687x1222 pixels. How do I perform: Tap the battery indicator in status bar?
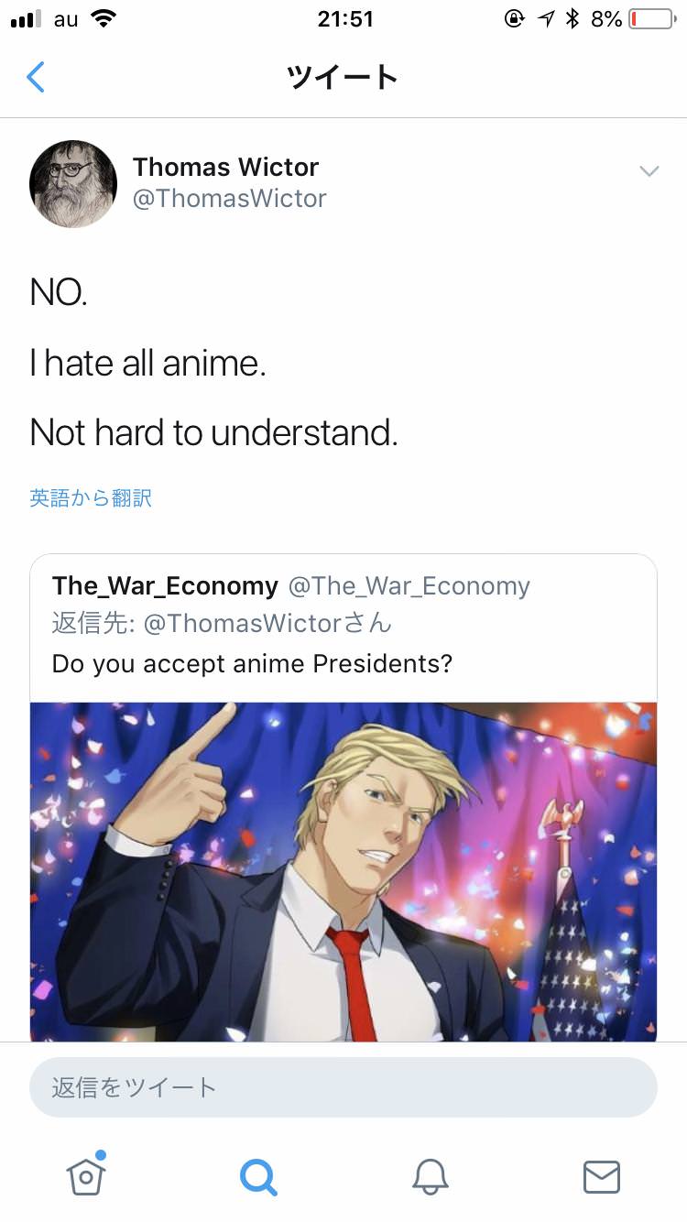(x=651, y=18)
